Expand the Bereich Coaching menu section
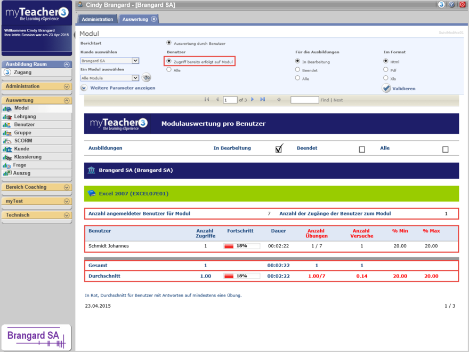 [x=67, y=187]
